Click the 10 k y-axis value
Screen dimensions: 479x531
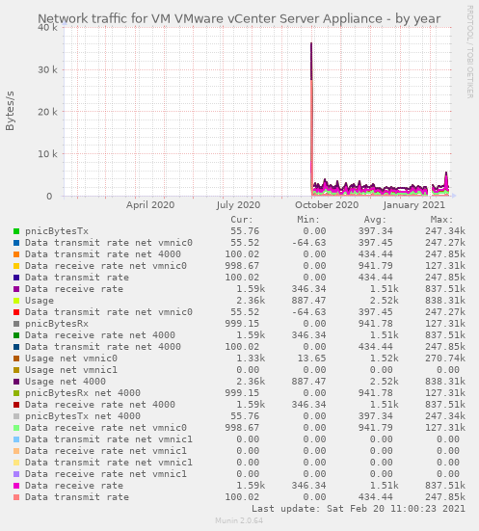(48, 154)
